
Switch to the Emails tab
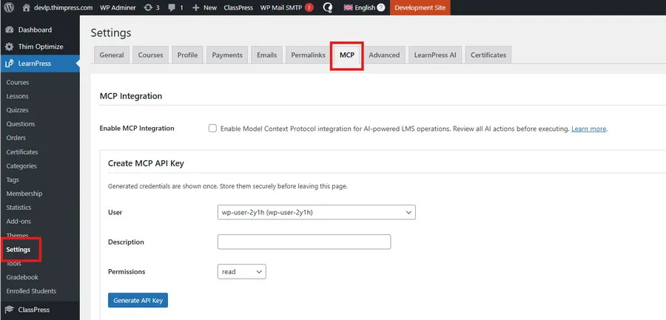pyautogui.click(x=266, y=55)
